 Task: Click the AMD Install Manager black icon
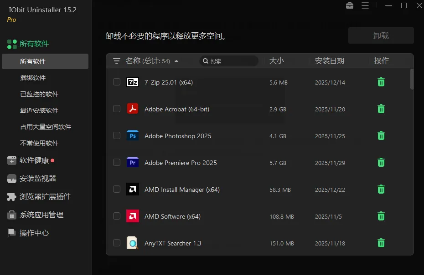133,189
